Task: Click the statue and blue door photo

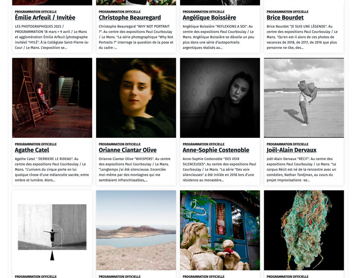Action: coord(220,230)
